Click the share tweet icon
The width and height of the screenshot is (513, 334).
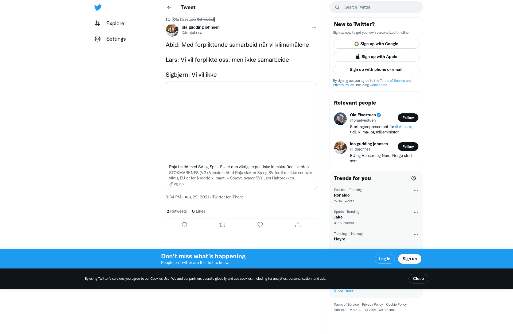click(x=298, y=225)
